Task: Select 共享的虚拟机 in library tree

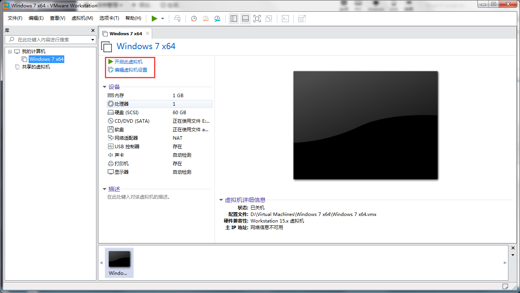Action: coord(36,67)
